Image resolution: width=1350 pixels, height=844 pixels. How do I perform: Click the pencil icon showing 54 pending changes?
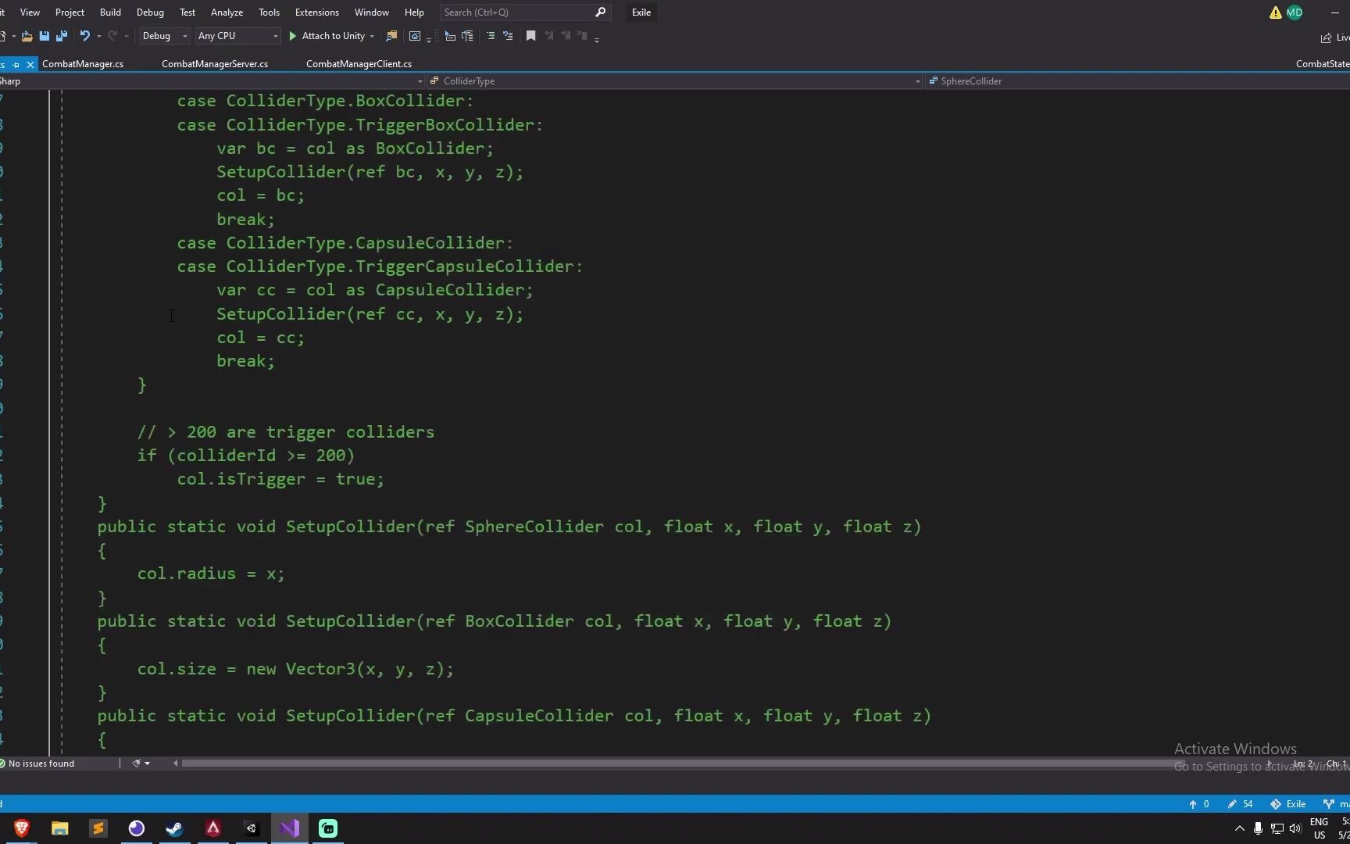(1239, 803)
